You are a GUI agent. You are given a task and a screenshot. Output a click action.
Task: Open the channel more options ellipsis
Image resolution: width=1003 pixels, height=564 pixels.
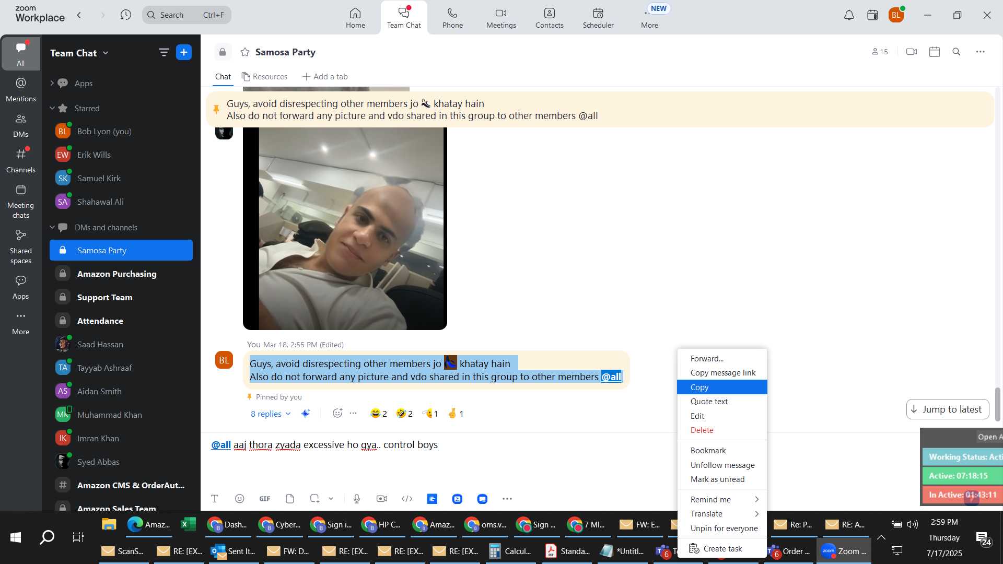pyautogui.click(x=981, y=52)
